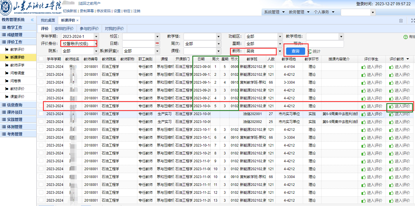This screenshot has width=415, height=206.
Task: Click the fullscreen expand icon at top right
Action: pos(413,20)
